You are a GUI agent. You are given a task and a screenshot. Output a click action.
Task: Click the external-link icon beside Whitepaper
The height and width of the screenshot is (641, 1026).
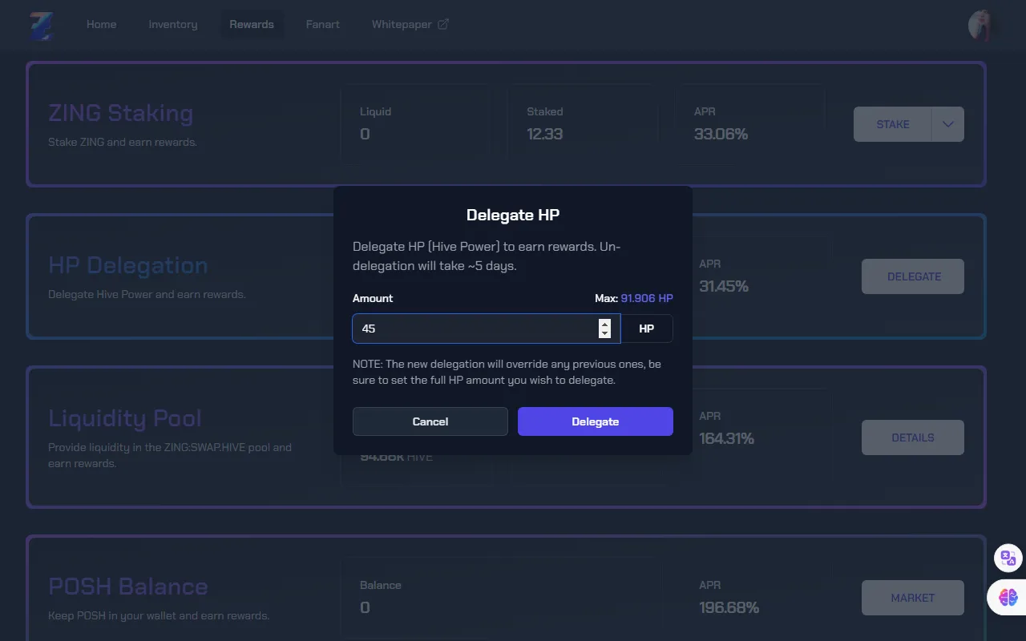[x=442, y=24]
